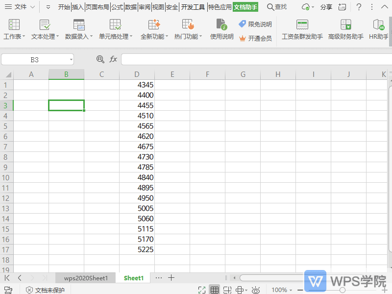Switch to page break preview view

click(x=227, y=290)
